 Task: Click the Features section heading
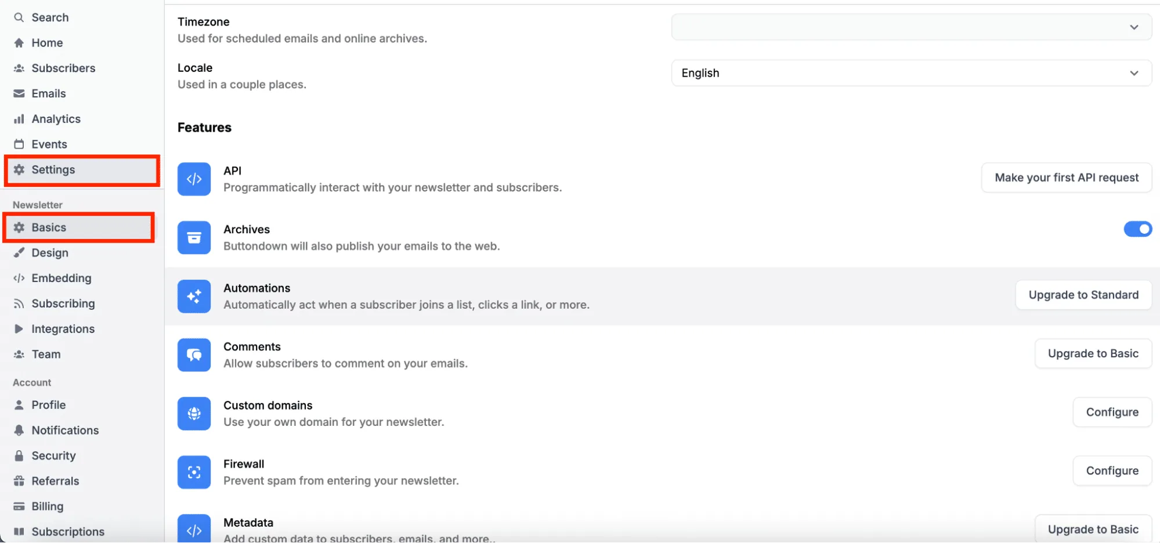204,128
